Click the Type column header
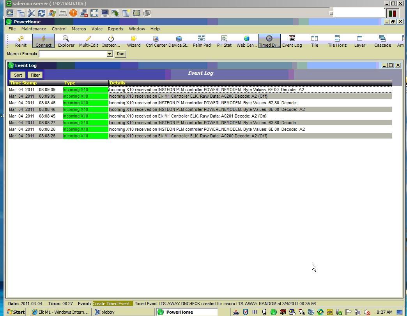 pyautogui.click(x=86, y=83)
